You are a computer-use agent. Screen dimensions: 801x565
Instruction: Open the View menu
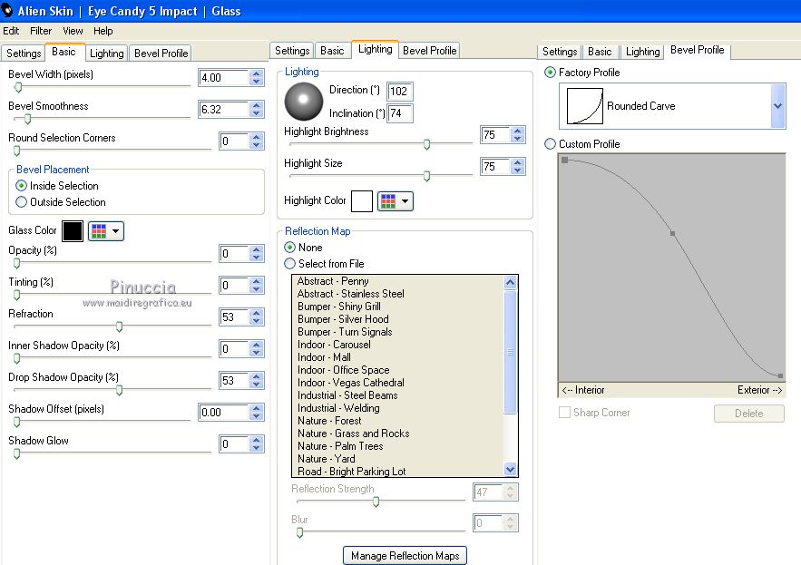(73, 31)
